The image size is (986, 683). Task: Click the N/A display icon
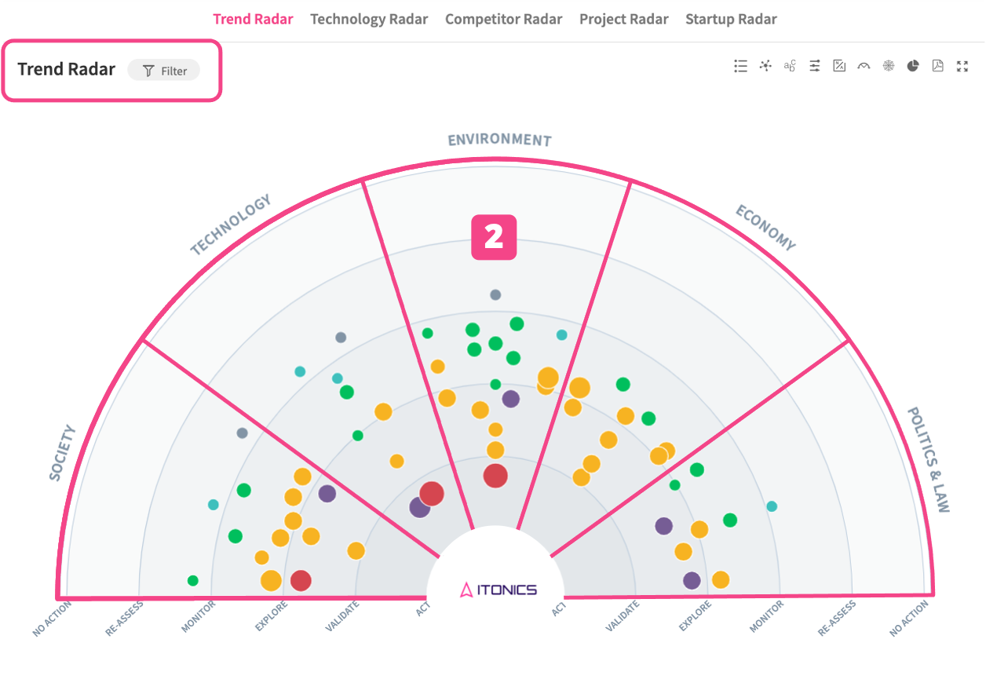[x=839, y=67]
